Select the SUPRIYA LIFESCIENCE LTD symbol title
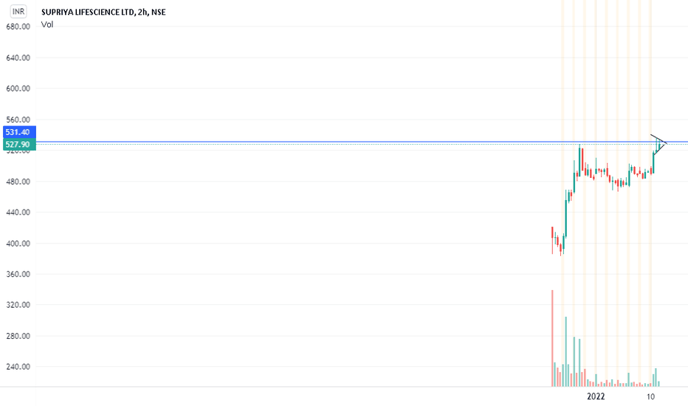The height and width of the screenshot is (406, 688). (88, 12)
